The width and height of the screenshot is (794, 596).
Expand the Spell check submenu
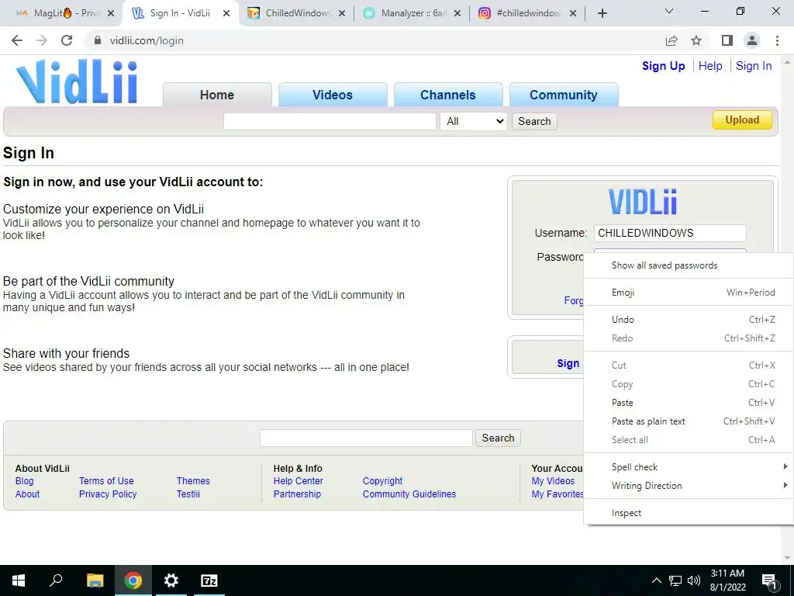[x=689, y=466]
